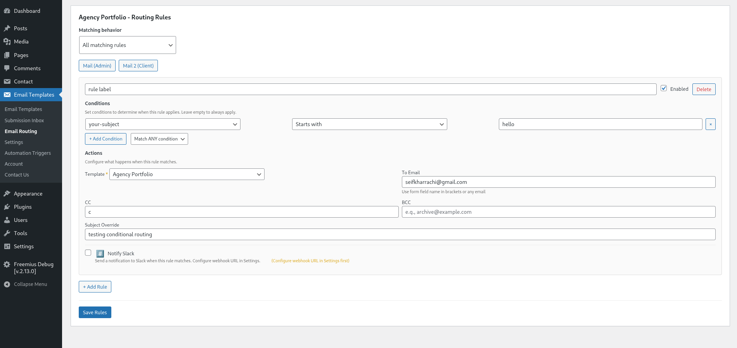
Task: Remove the condition with the x icon
Action: 710,124
